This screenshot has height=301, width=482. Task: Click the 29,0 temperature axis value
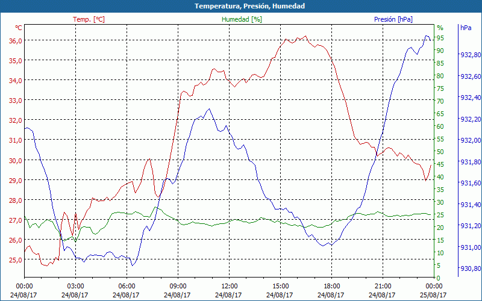[x=16, y=180]
